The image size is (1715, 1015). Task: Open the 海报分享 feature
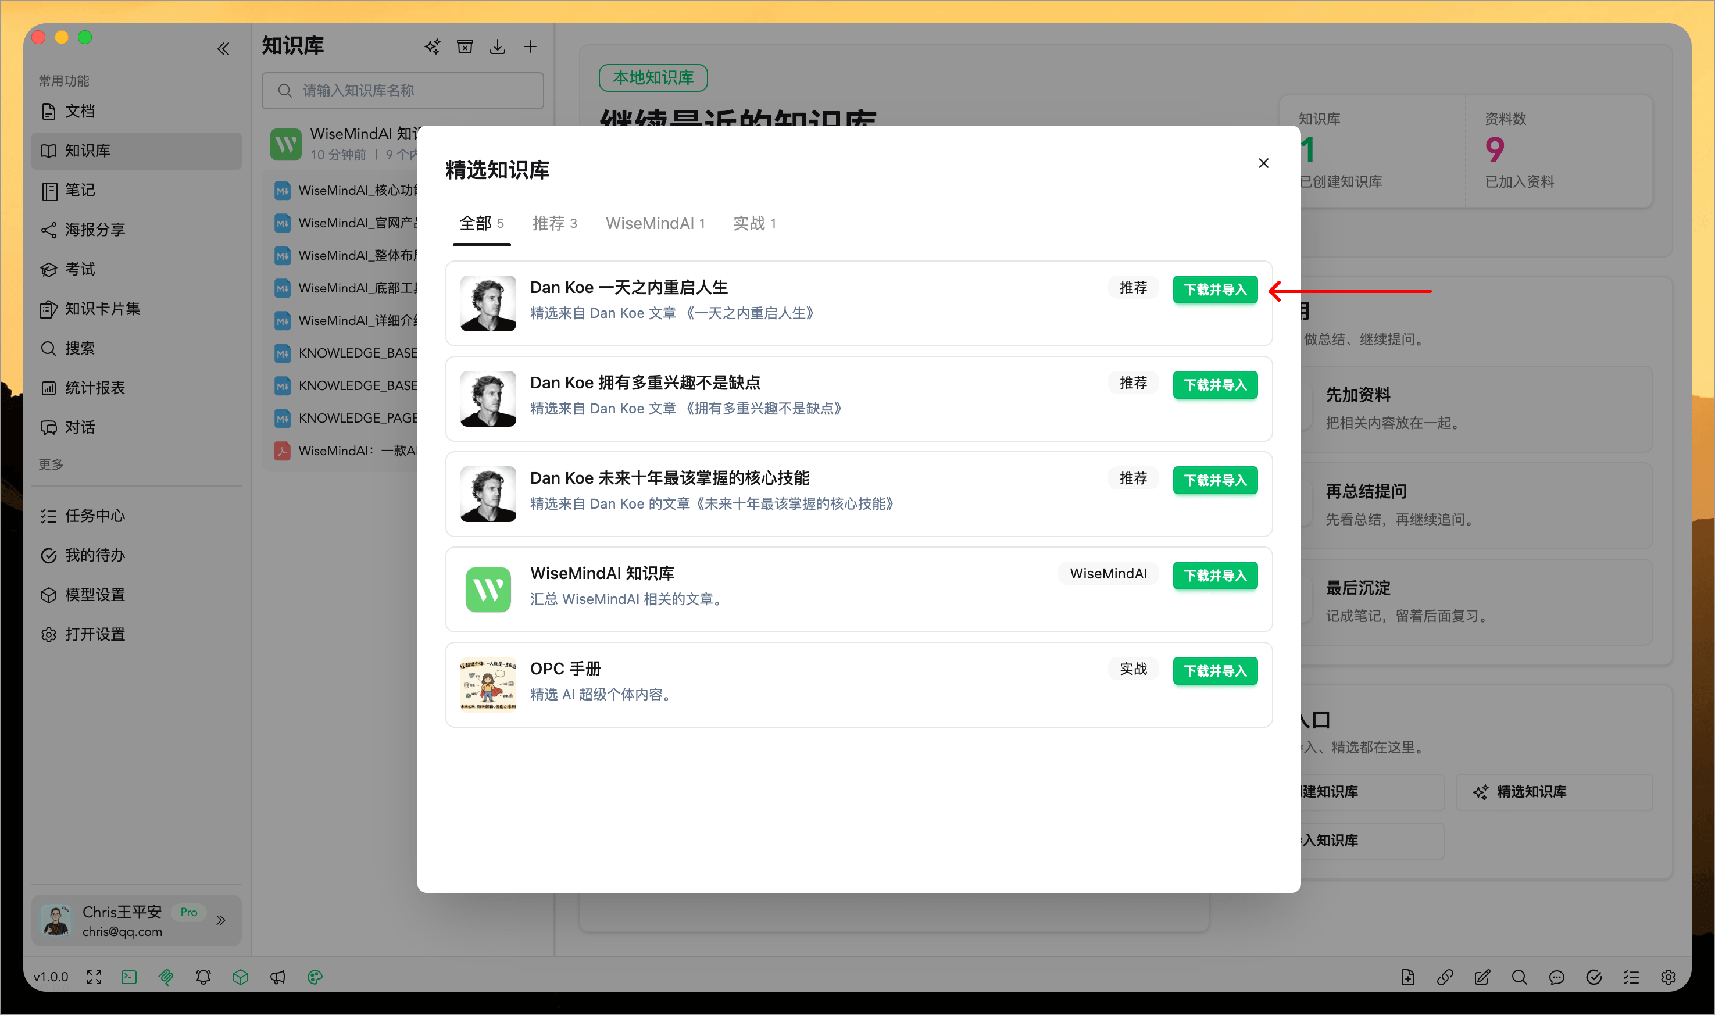pyautogui.click(x=95, y=230)
